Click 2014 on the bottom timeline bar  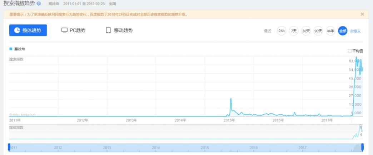click(x=156, y=147)
